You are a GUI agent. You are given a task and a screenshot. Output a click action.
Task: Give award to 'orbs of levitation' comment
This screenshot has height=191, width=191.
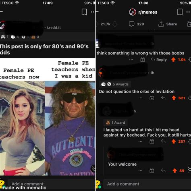pos(152,98)
